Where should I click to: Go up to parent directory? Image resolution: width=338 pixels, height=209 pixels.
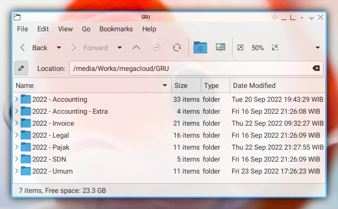click(136, 47)
